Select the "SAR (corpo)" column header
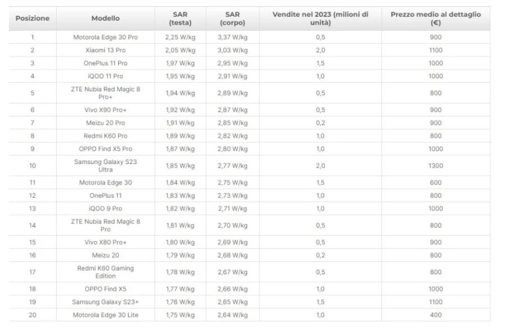The image size is (510, 328). (232, 18)
